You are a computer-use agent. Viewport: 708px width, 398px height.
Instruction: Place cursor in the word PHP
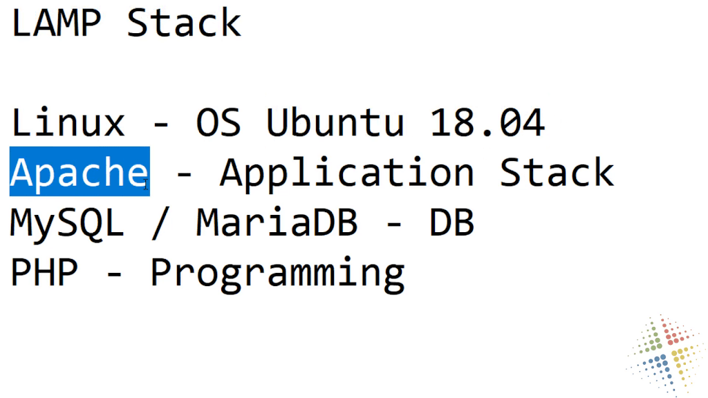(x=44, y=272)
